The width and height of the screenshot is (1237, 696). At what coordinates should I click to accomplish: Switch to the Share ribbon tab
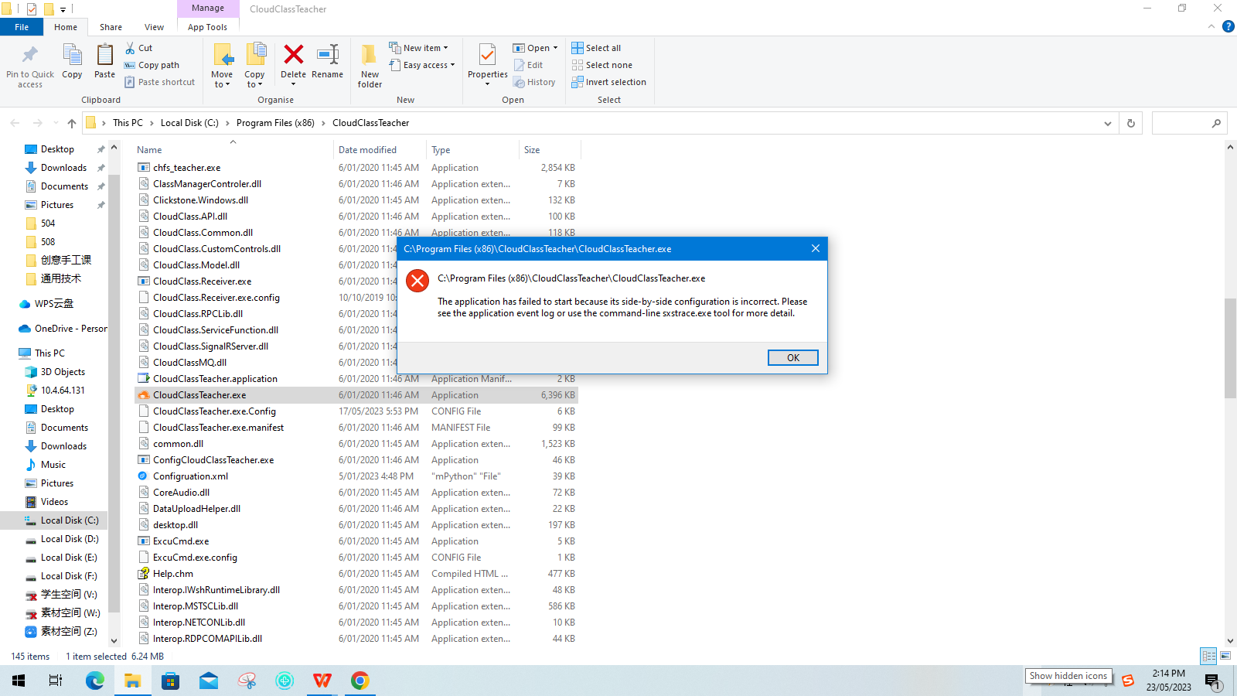[x=111, y=27]
